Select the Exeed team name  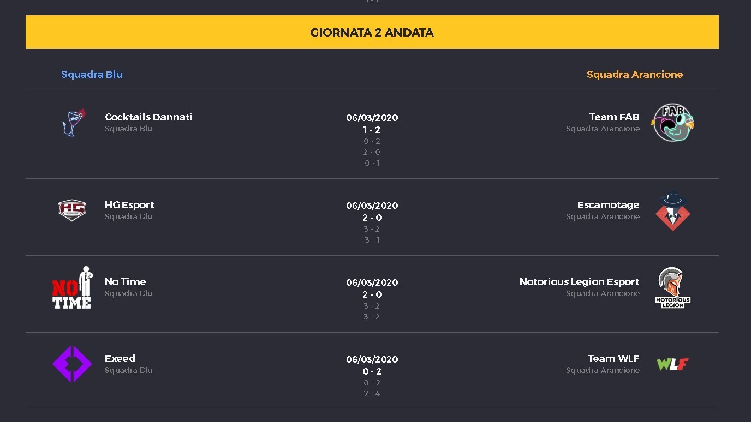tap(120, 358)
